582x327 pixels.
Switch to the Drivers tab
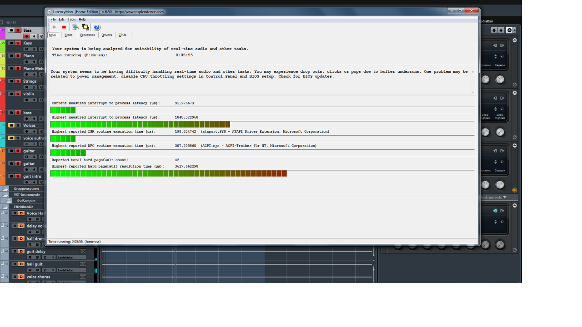coord(107,35)
